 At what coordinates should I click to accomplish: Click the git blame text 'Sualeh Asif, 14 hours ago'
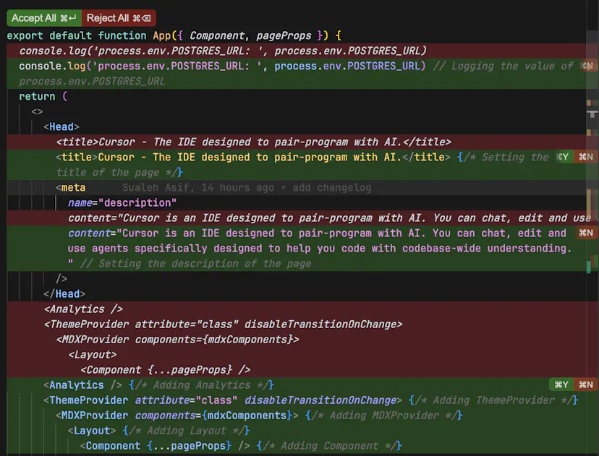point(198,187)
